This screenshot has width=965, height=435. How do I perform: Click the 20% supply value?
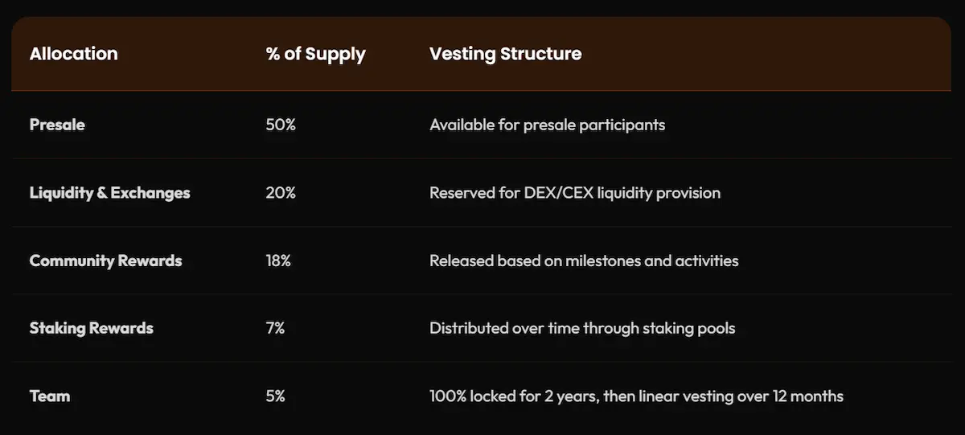tap(281, 193)
